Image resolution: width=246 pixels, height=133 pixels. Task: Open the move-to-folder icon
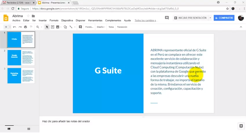coord(33,16)
